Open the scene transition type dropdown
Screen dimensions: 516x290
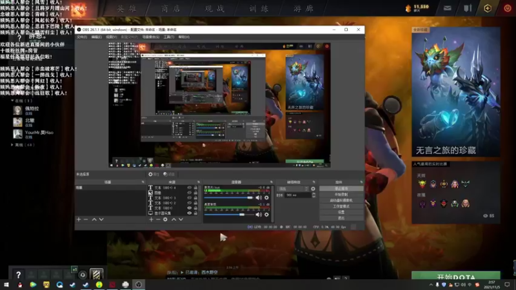(x=293, y=189)
